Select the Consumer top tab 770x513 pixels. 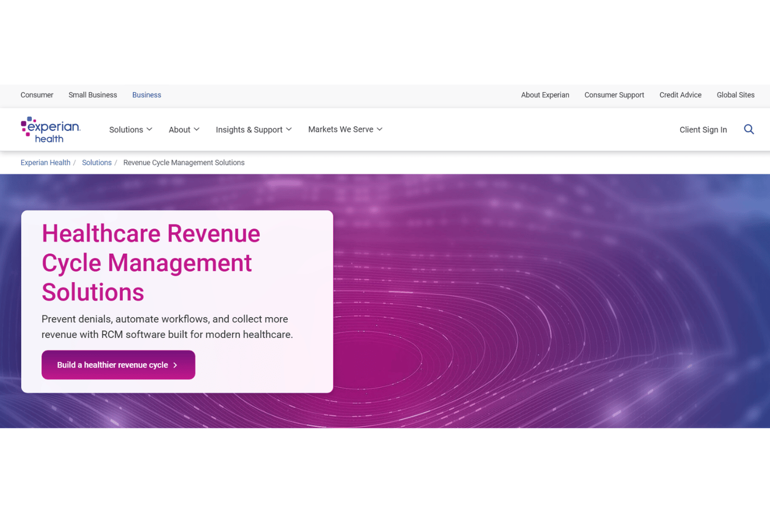37,95
